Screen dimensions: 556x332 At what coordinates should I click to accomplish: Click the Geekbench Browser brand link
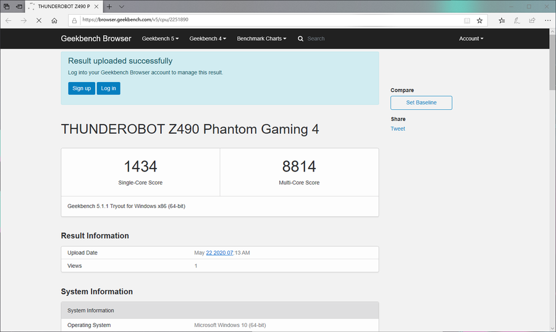tap(96, 38)
